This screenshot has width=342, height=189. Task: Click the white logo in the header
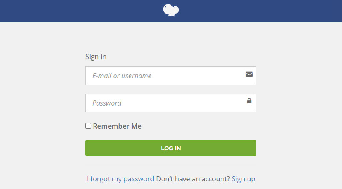click(x=171, y=10)
